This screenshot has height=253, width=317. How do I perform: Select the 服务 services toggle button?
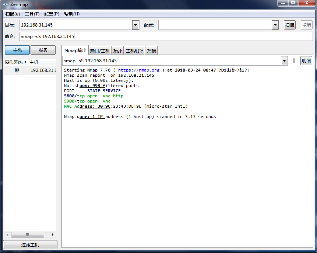tap(43, 50)
